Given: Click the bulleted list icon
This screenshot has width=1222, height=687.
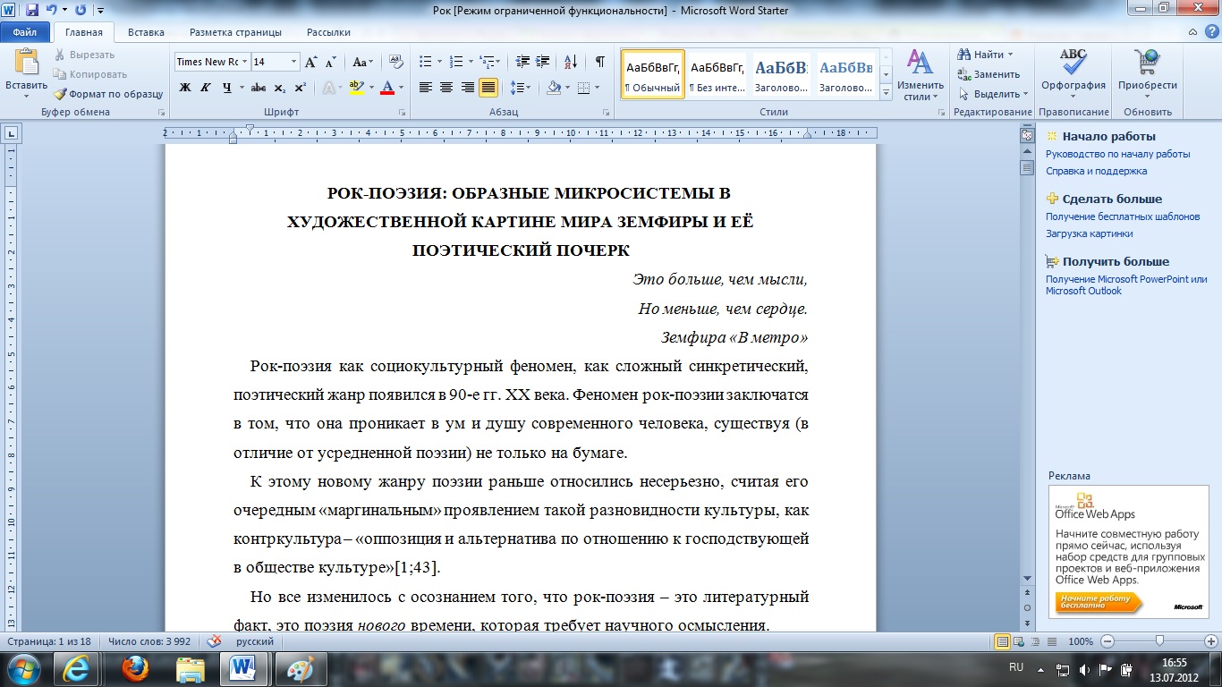Looking at the screenshot, I should pos(426,62).
